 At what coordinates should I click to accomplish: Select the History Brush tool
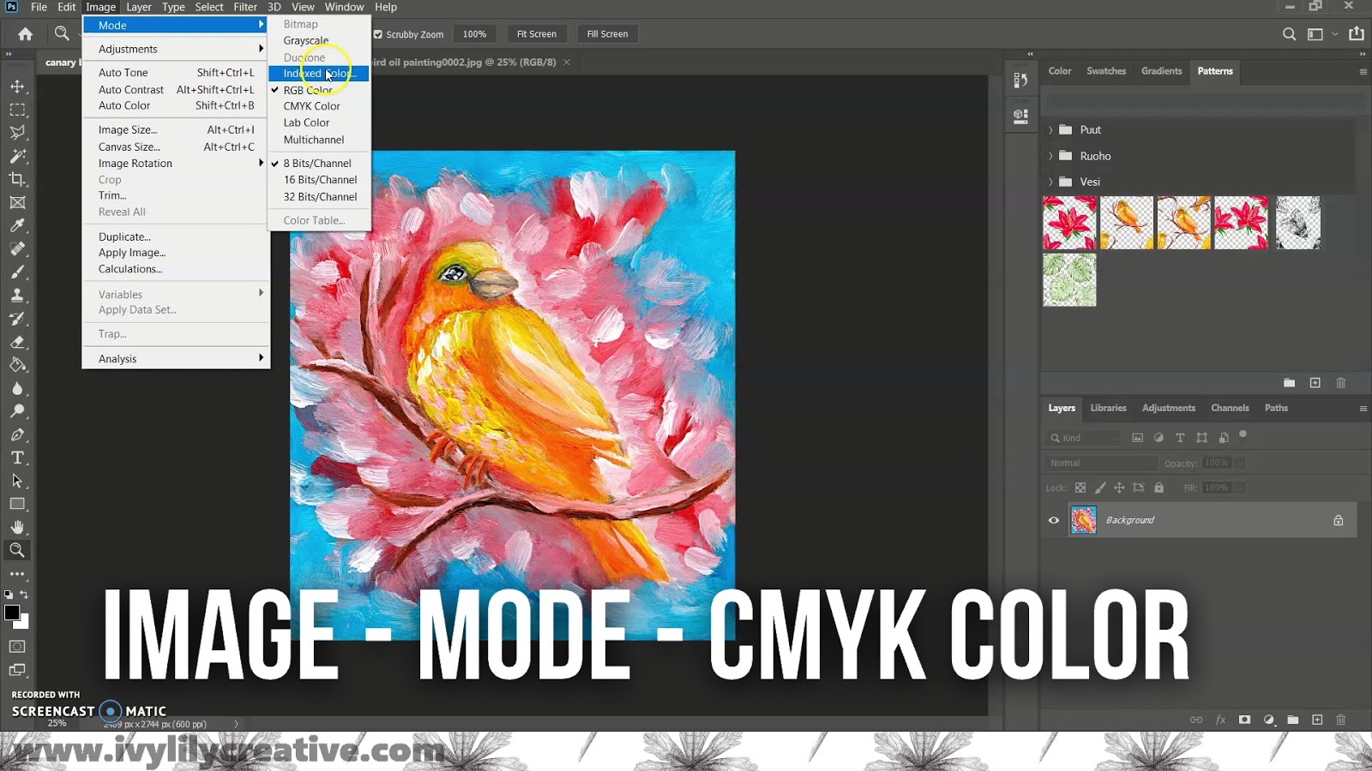[17, 318]
